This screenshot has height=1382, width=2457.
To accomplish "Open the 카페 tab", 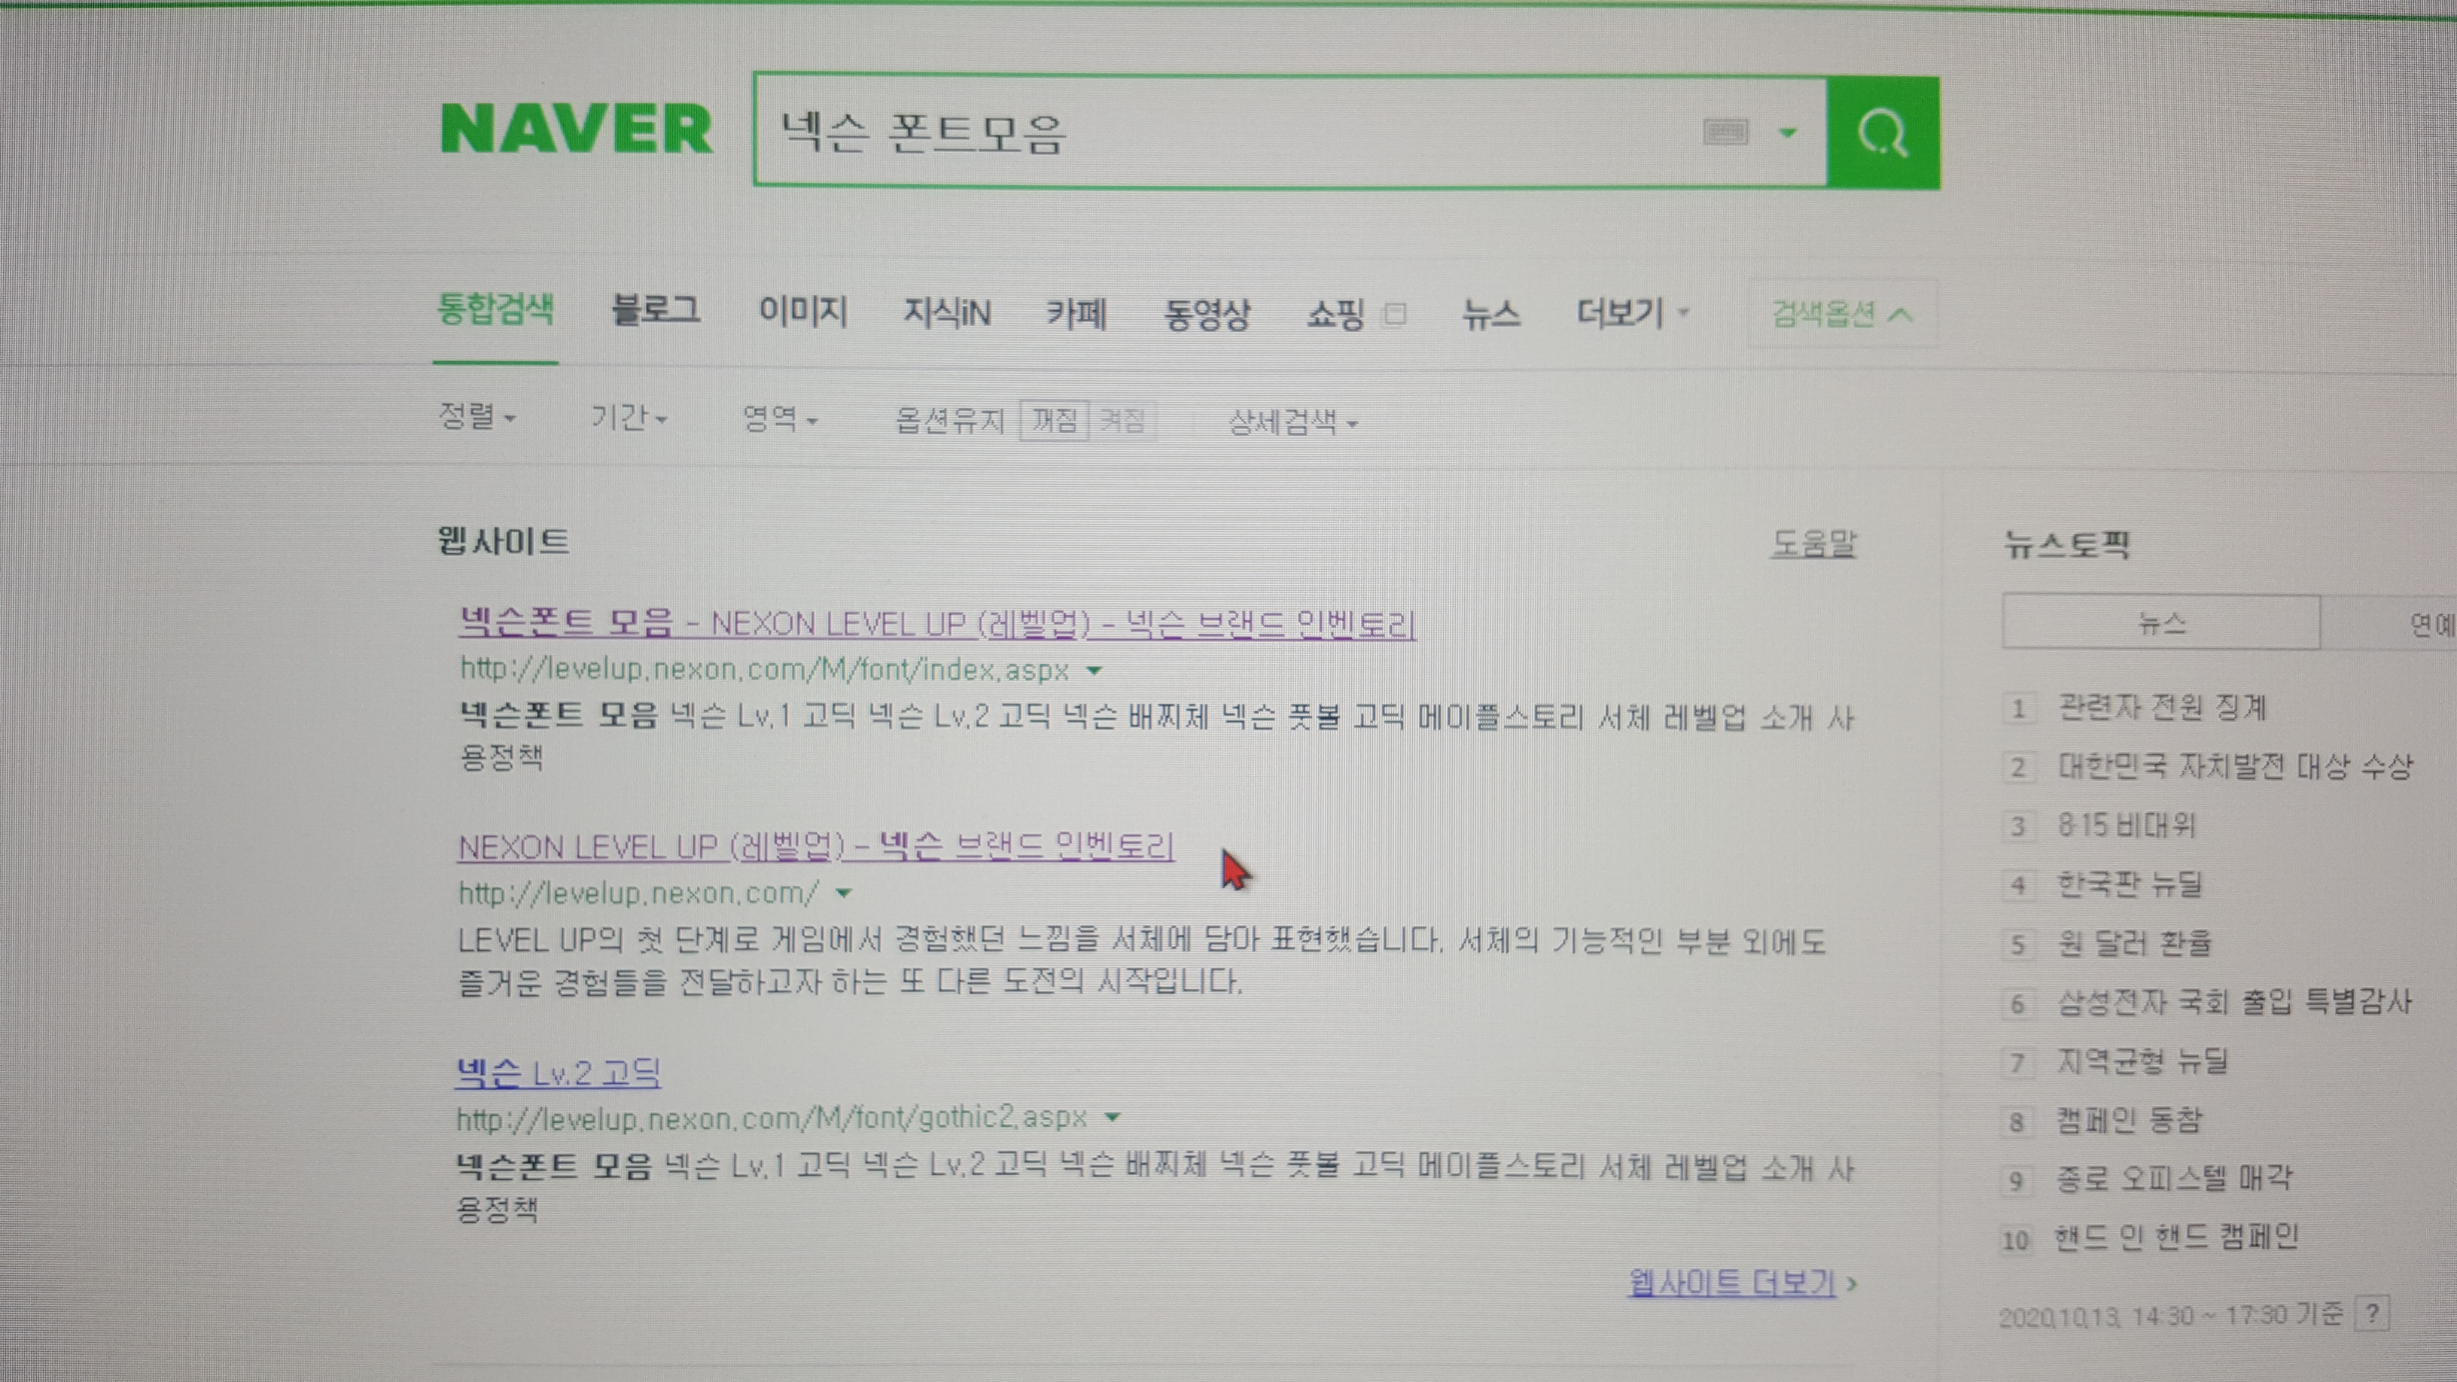I will pos(1077,313).
